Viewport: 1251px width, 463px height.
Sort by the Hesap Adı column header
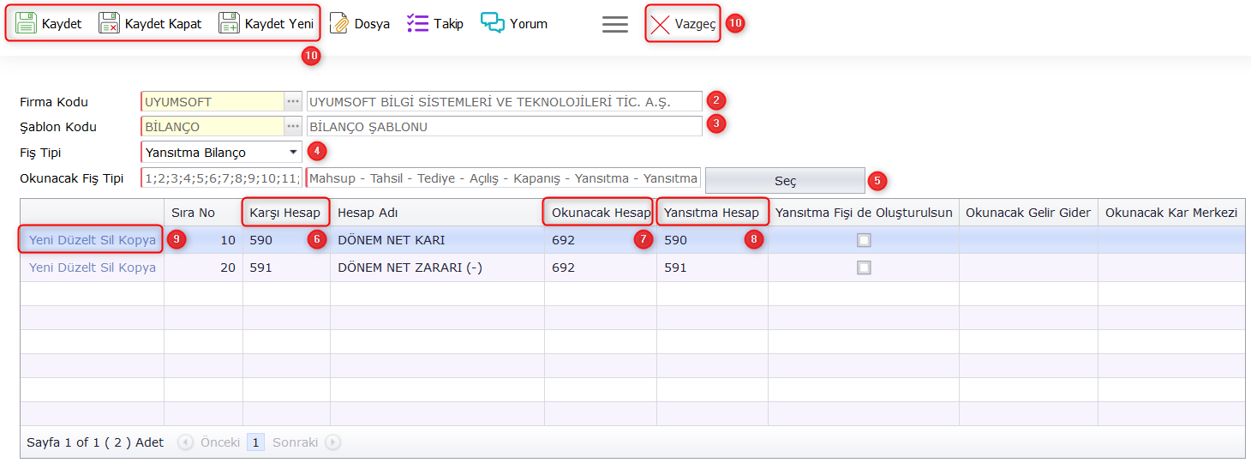[368, 213]
